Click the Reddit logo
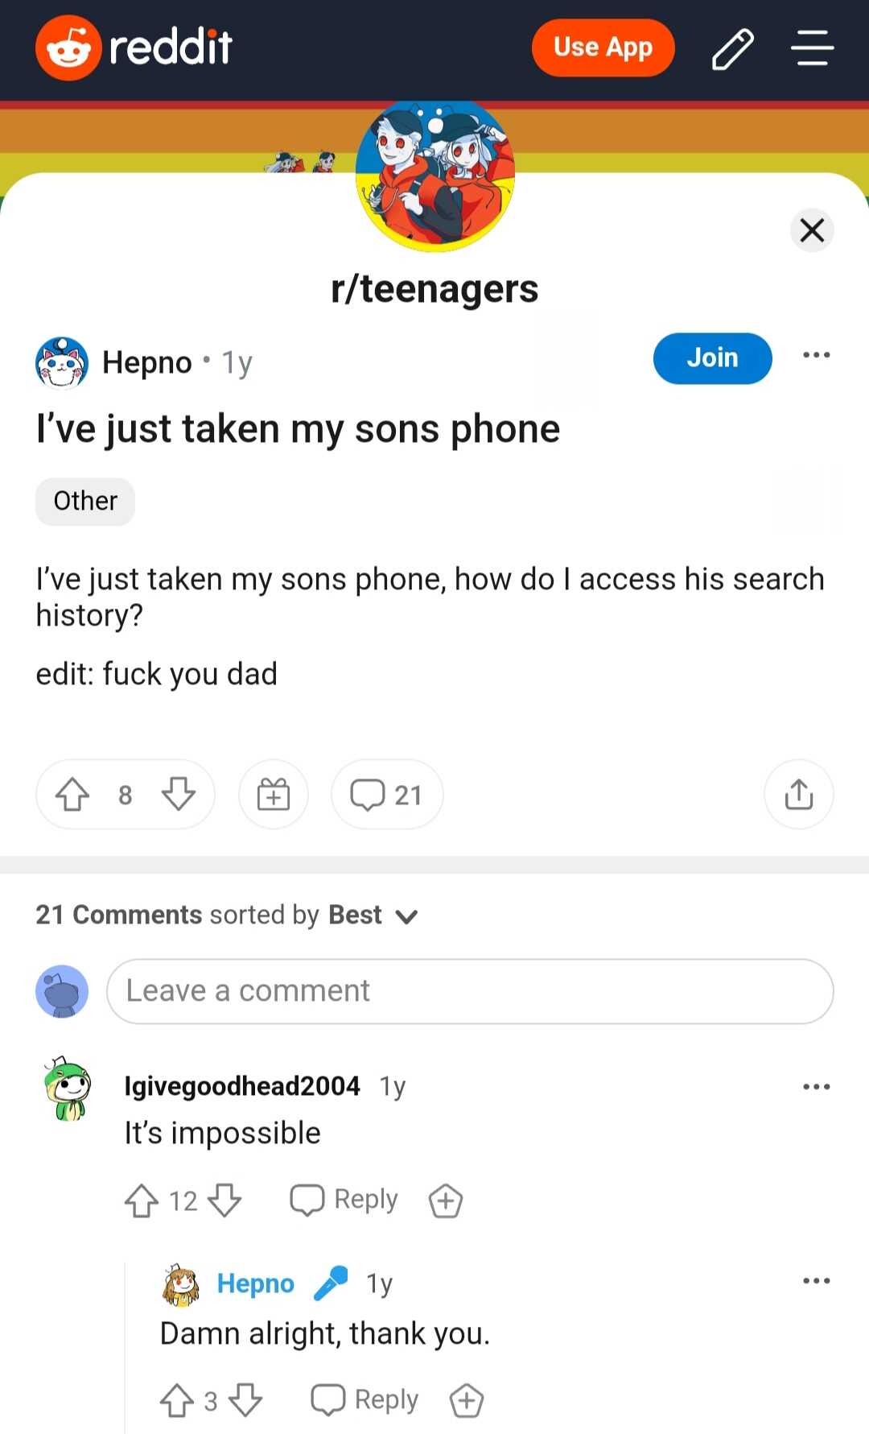 tap(134, 48)
